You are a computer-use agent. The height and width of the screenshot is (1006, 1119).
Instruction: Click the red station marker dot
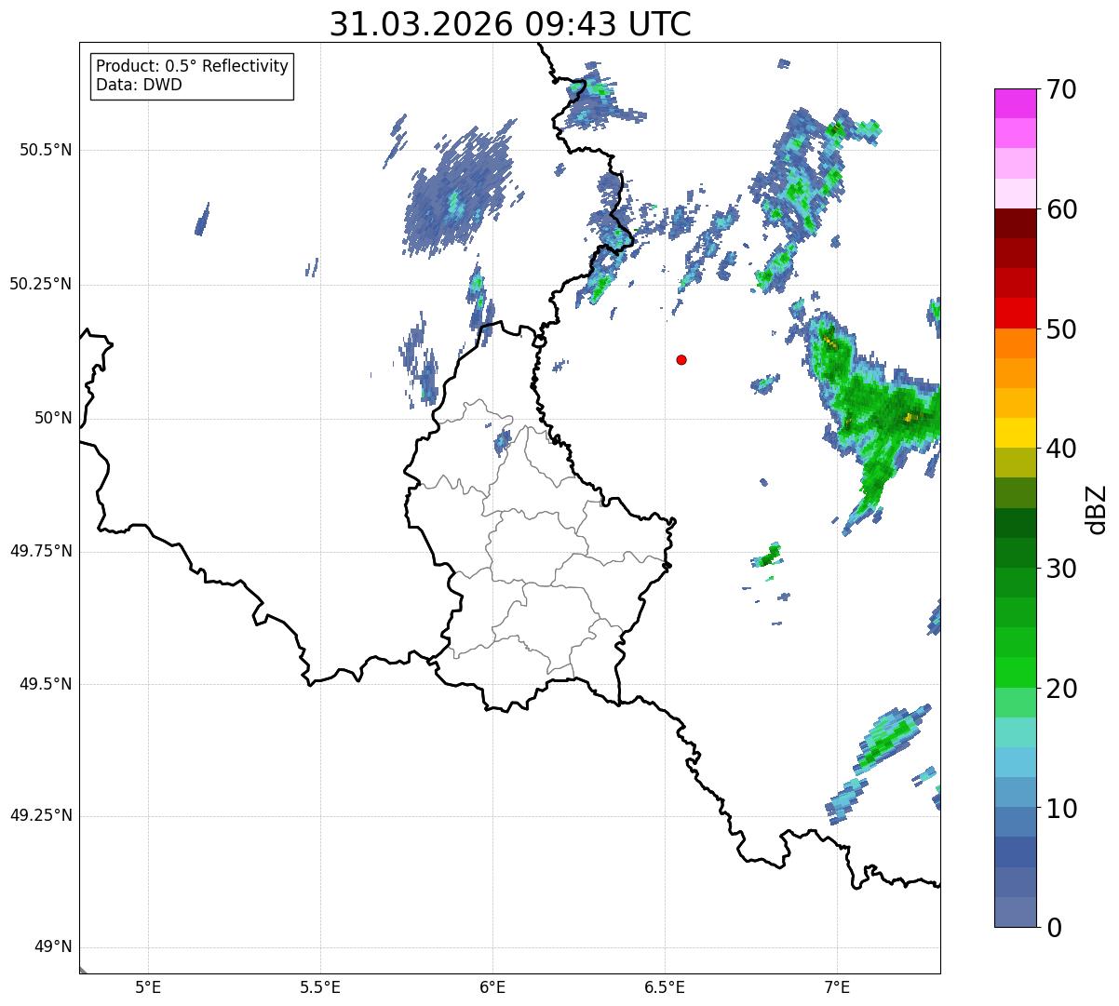pyautogui.click(x=681, y=359)
